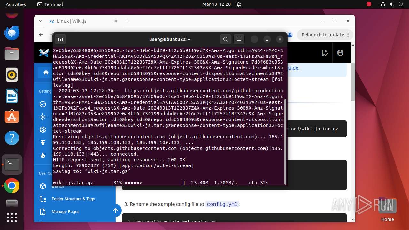Open the network status icon in the top bar
This screenshot has width=409, height=230.
(383, 4)
